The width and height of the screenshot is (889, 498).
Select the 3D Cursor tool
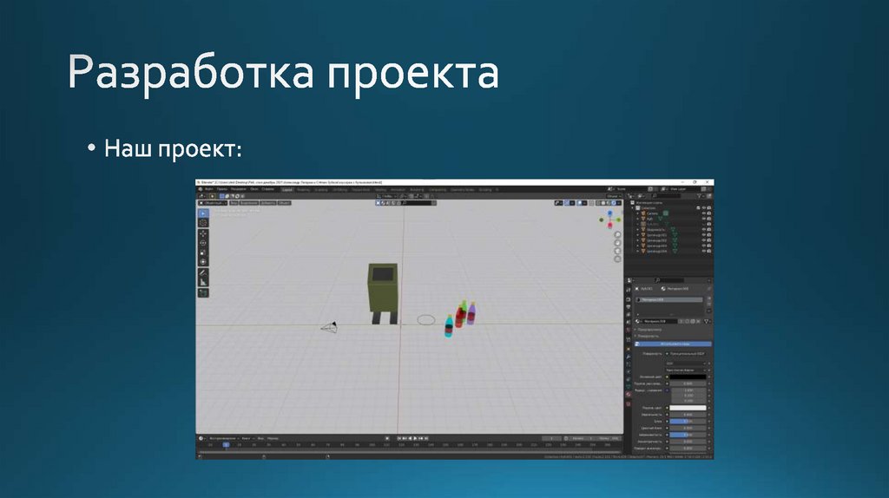(x=203, y=223)
